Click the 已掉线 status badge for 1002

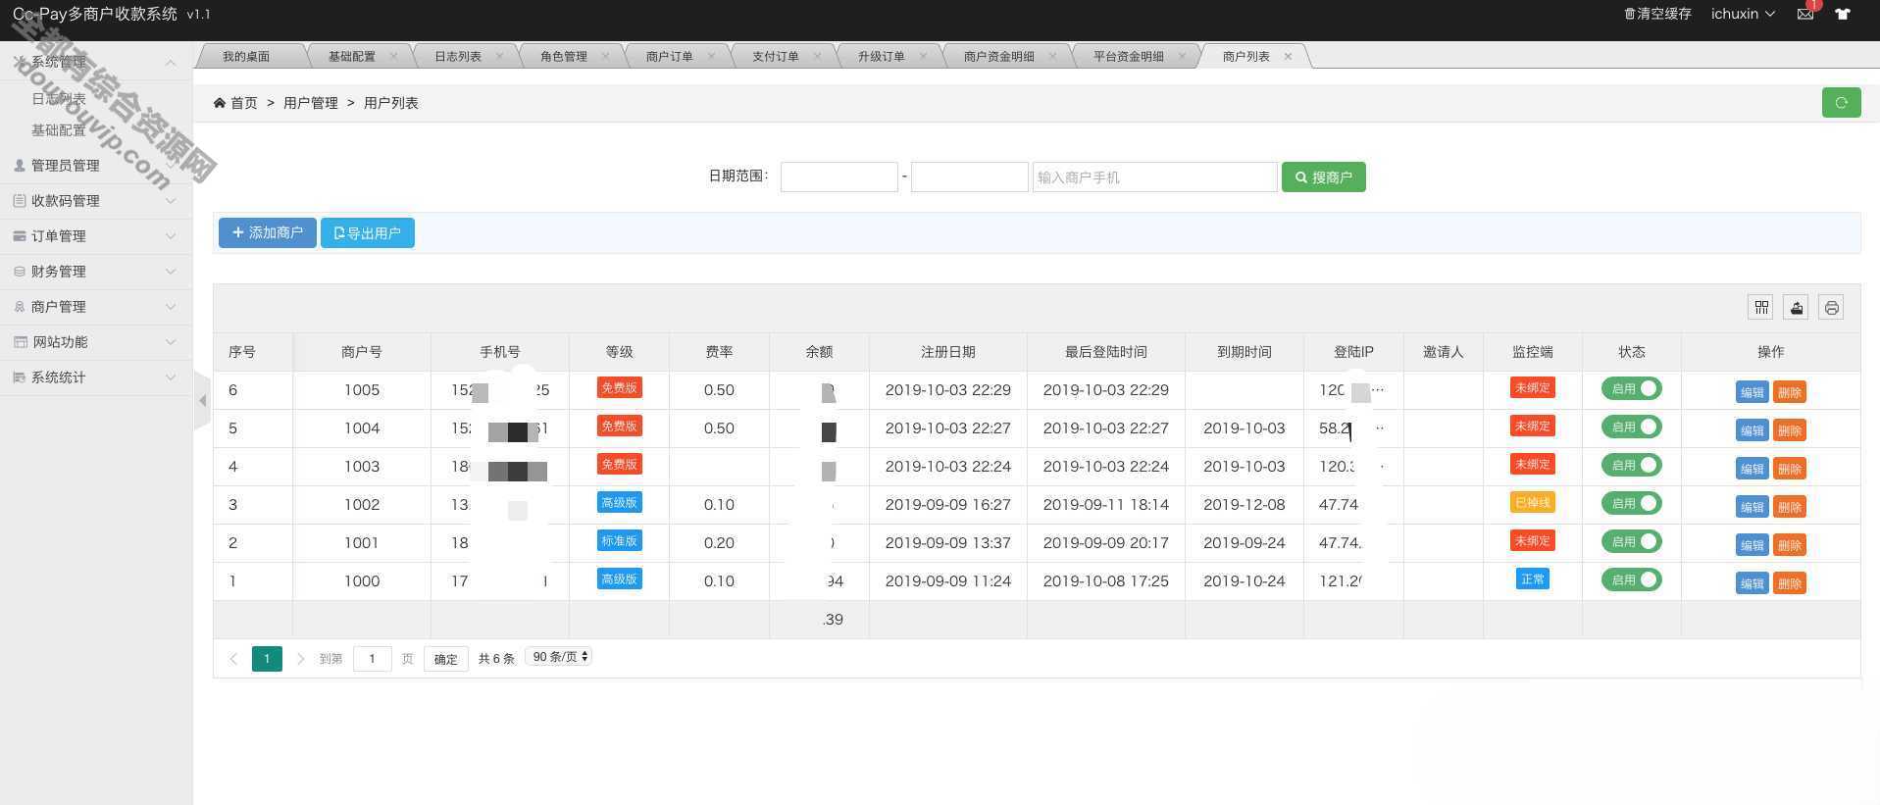click(x=1532, y=503)
